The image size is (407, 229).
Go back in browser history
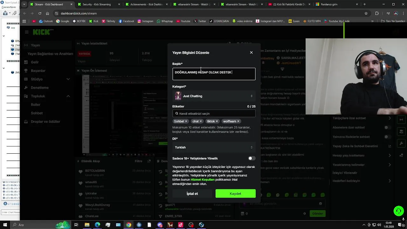pos(25,13)
